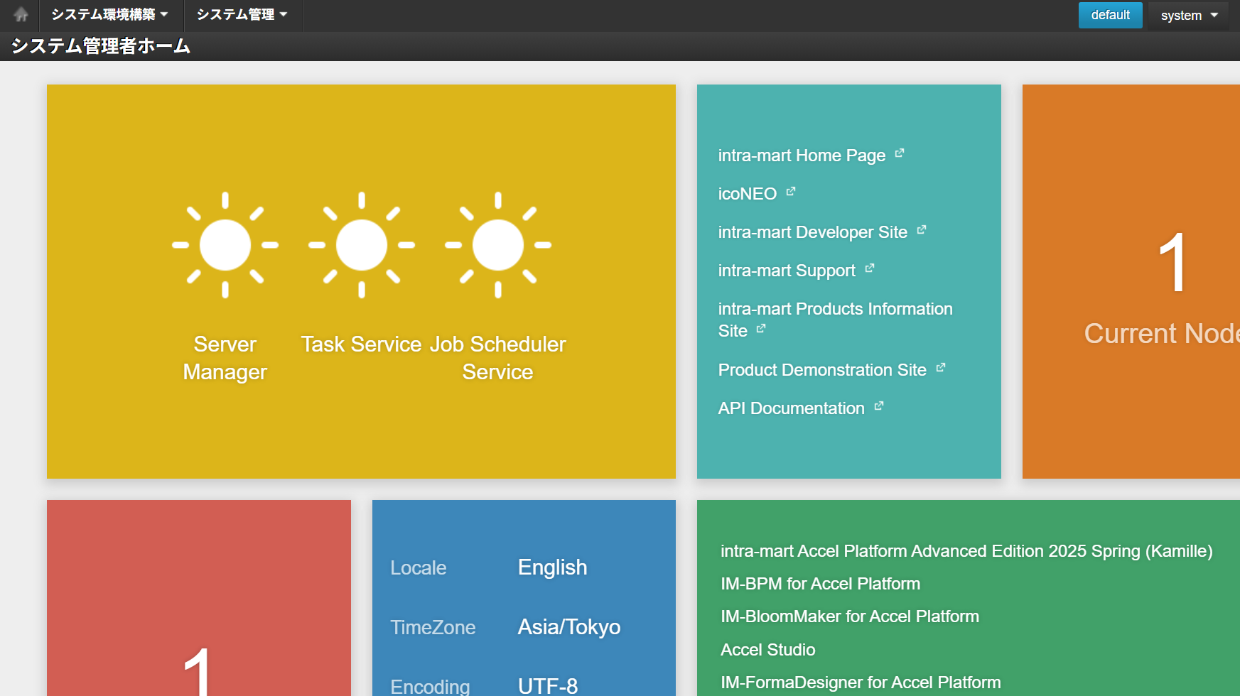
Task: Click the red tile showing 1
Action: 199,598
